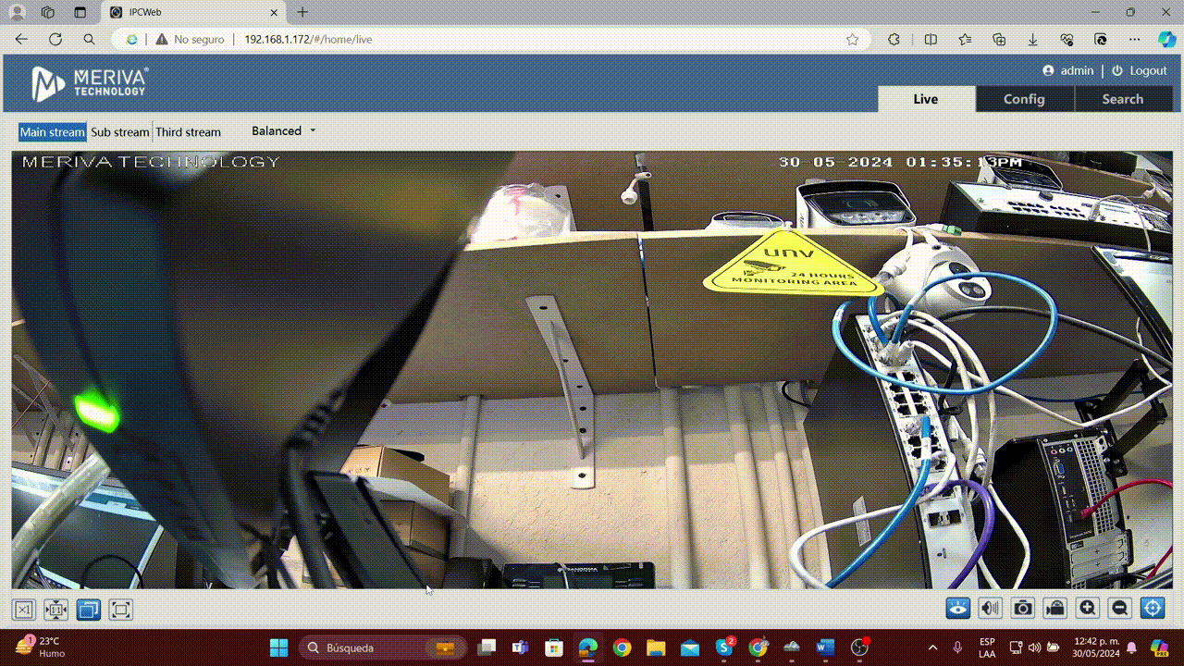Click the fit-to-window scale icon
Image resolution: width=1184 pixels, height=666 pixels.
click(x=56, y=610)
